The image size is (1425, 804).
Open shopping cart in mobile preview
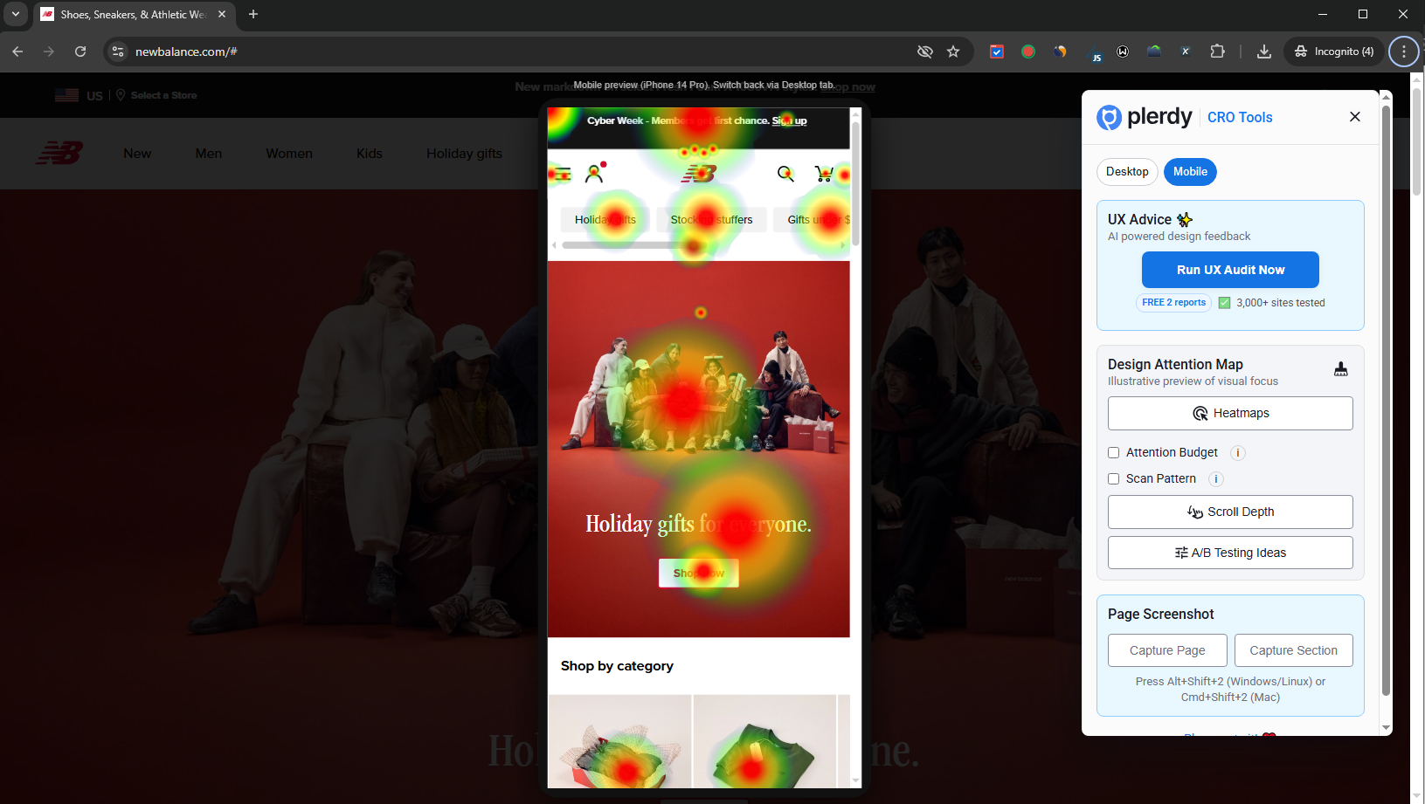point(823,174)
